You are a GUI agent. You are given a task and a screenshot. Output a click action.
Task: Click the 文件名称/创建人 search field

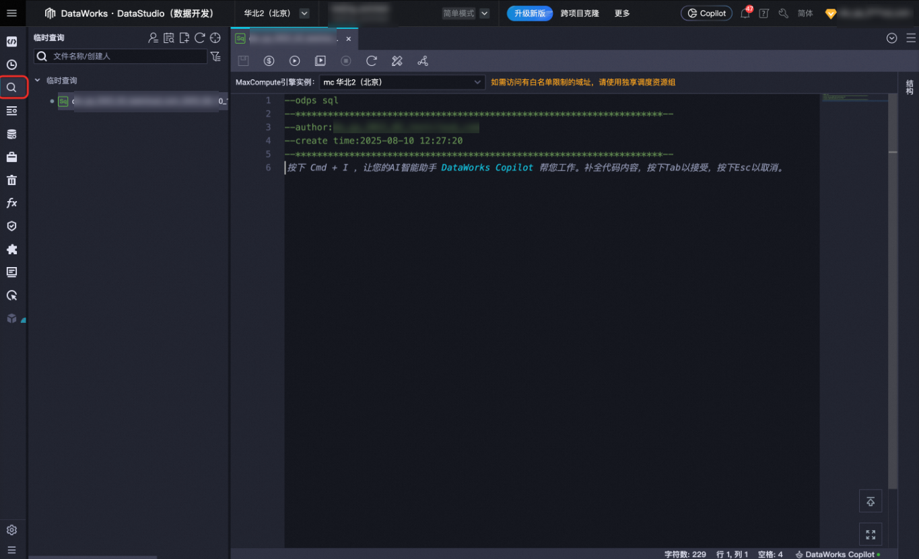(121, 57)
